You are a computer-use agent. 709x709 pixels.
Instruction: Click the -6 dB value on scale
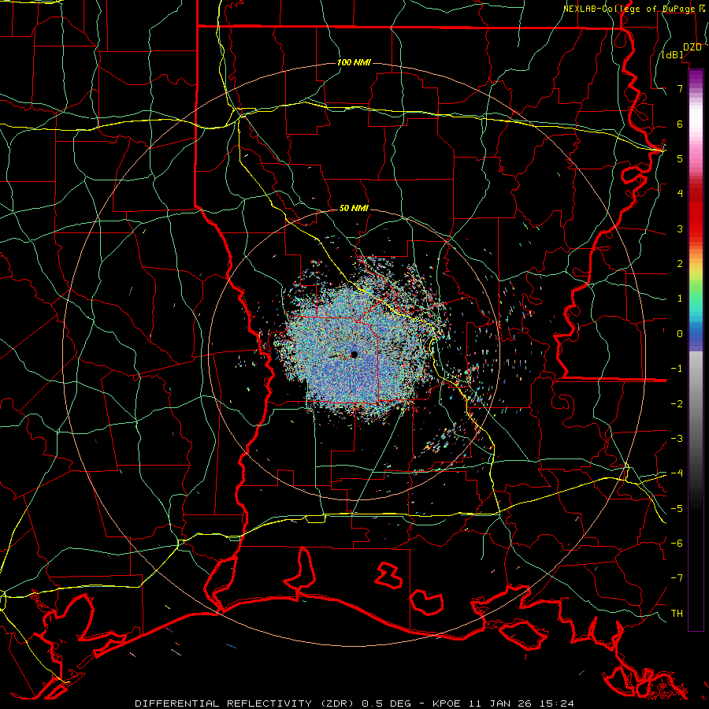(x=677, y=544)
